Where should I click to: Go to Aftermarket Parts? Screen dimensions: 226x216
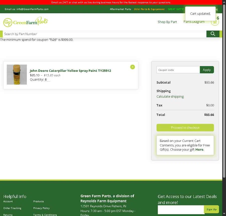tap(120, 9)
